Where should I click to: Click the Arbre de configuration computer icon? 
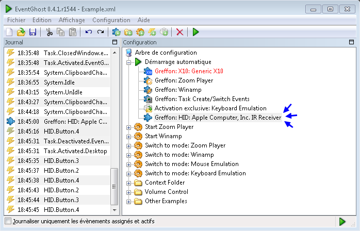[129, 53]
